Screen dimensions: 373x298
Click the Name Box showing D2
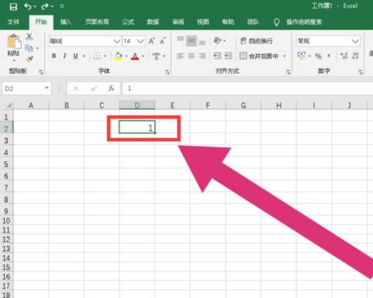click(27, 89)
